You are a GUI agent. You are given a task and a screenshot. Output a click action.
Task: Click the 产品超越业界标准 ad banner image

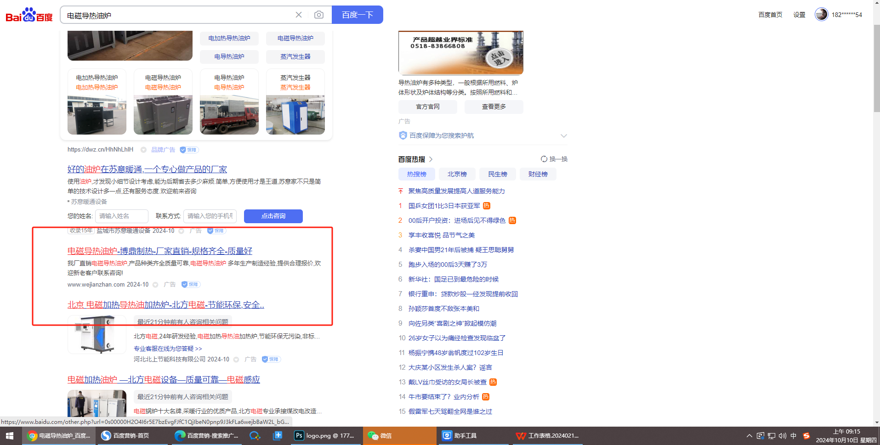pyautogui.click(x=461, y=52)
